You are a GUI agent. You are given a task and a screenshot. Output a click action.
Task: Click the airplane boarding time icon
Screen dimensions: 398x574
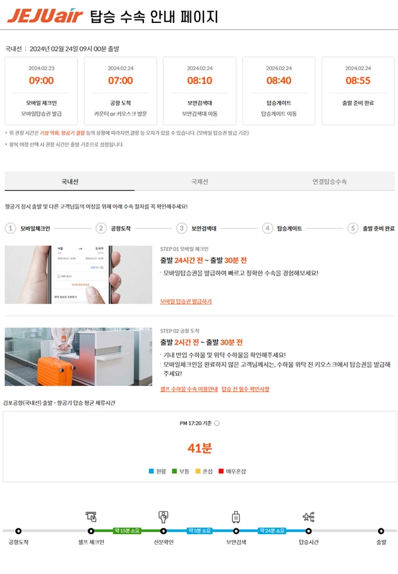(308, 517)
